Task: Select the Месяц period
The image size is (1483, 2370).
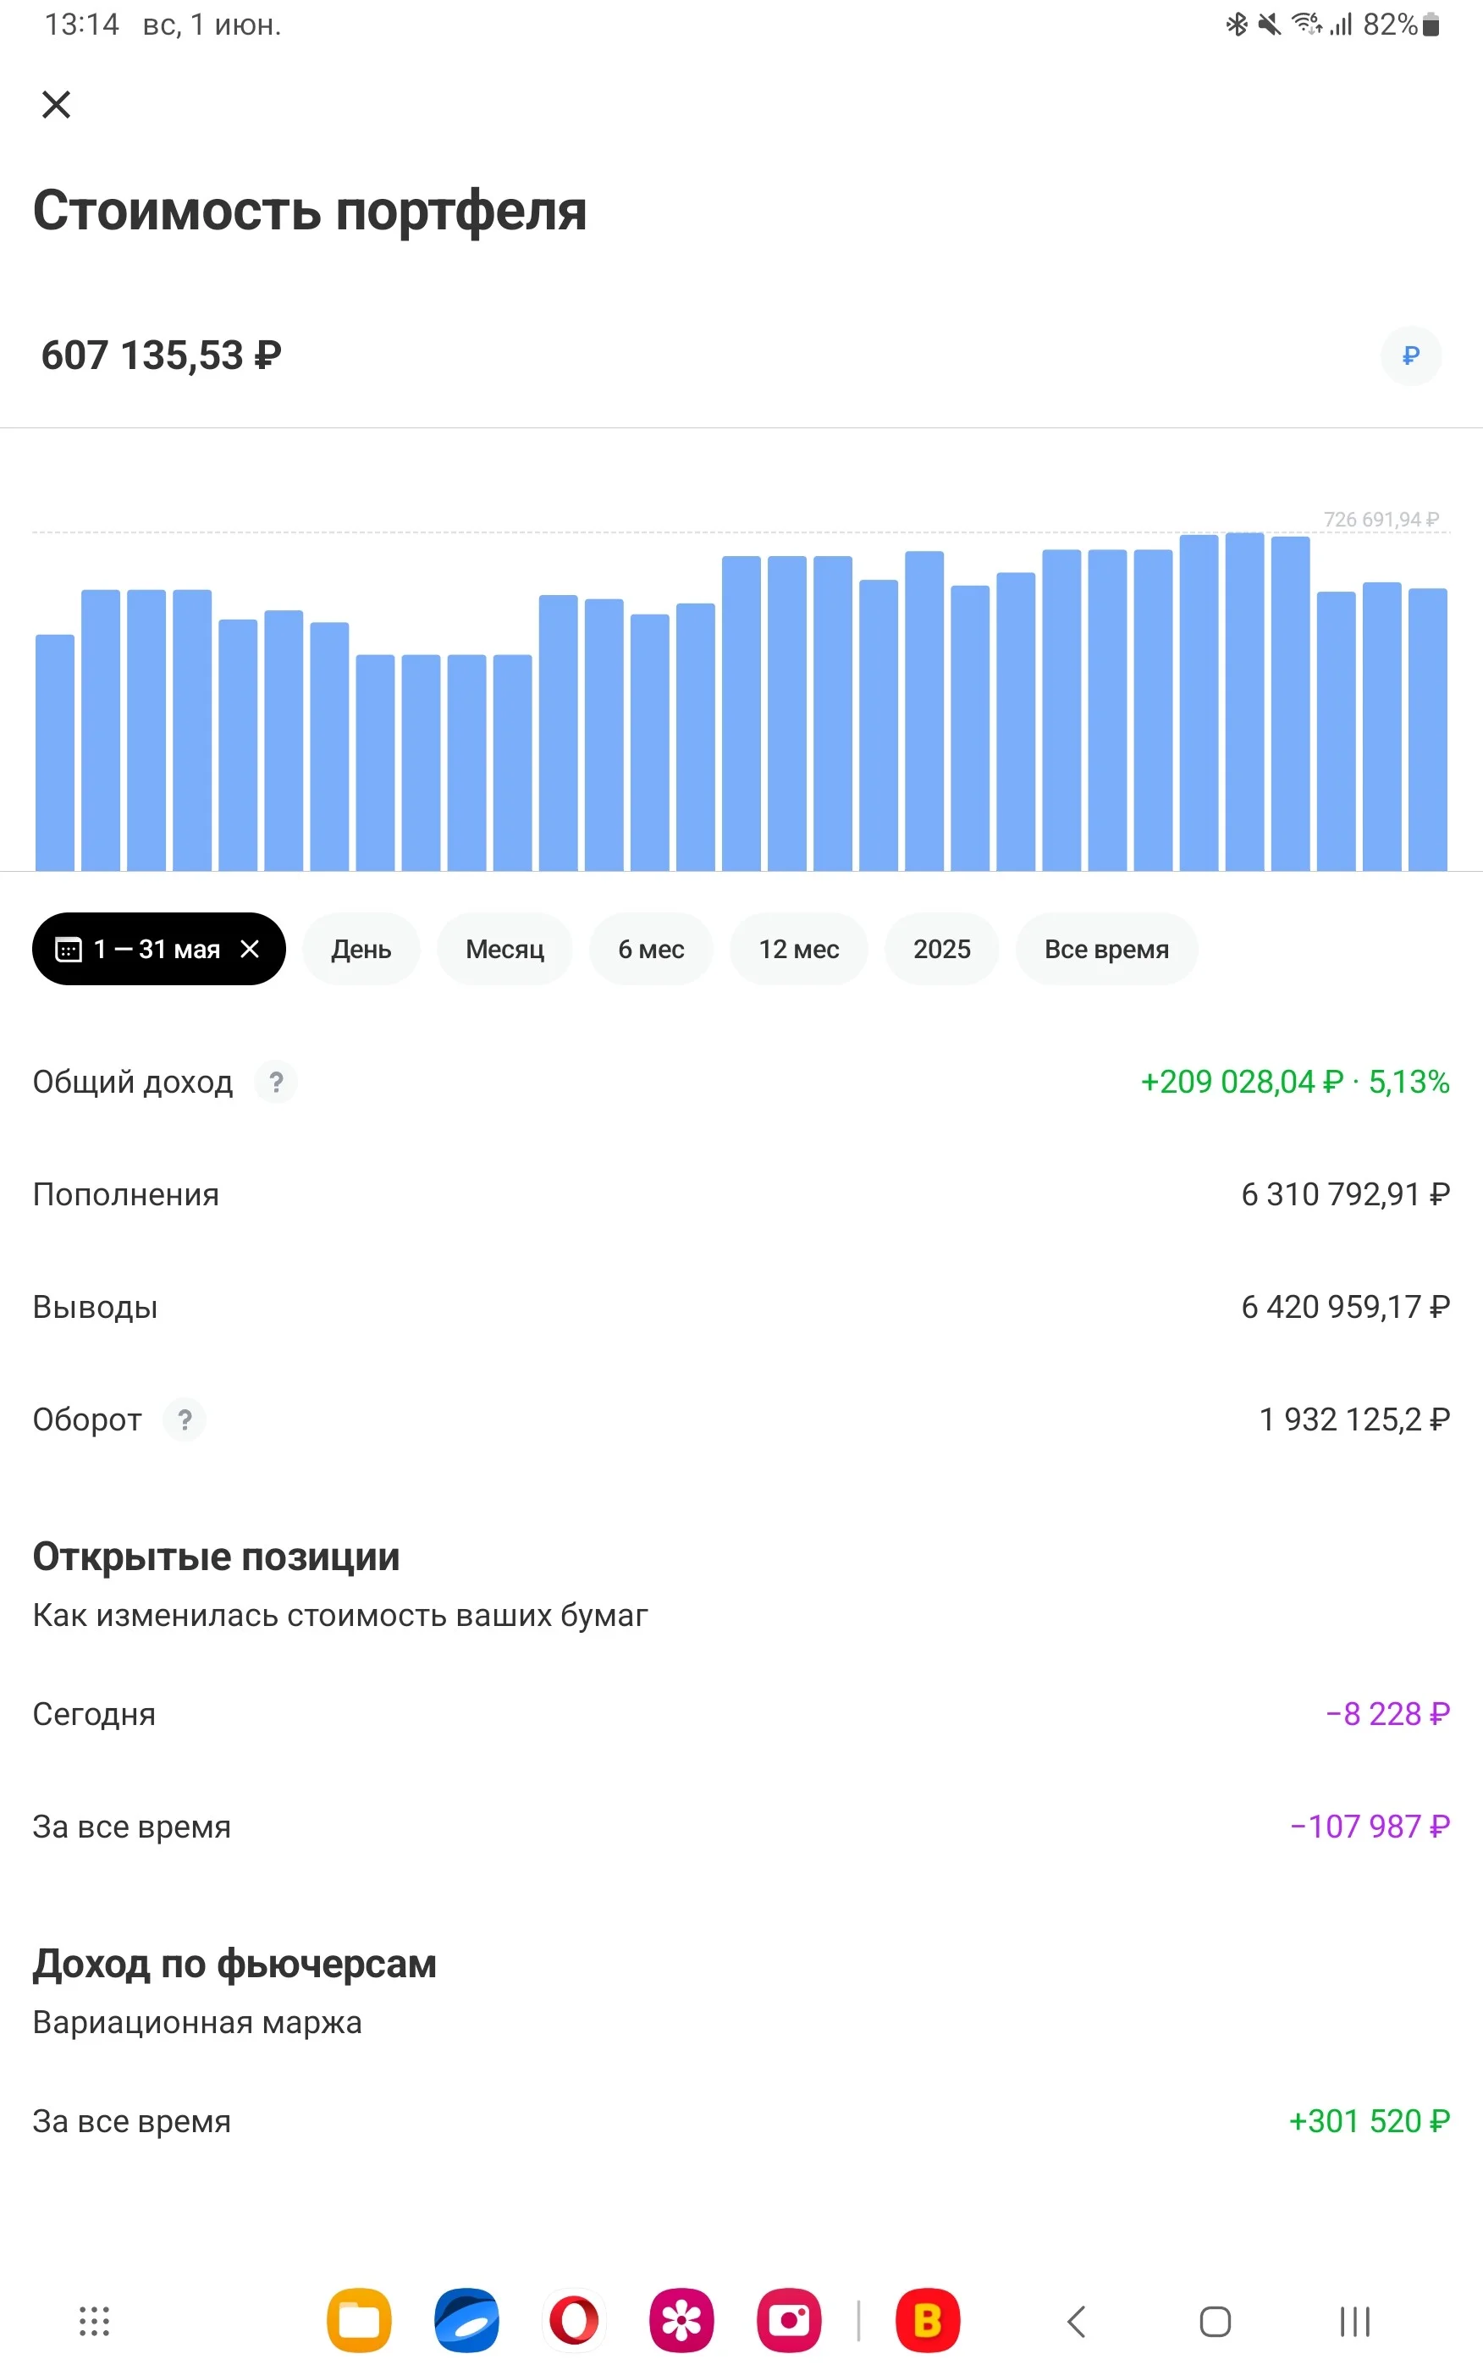Action: [x=504, y=949]
